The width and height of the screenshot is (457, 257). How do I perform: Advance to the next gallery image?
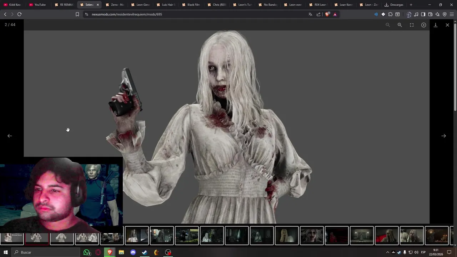pos(443,136)
